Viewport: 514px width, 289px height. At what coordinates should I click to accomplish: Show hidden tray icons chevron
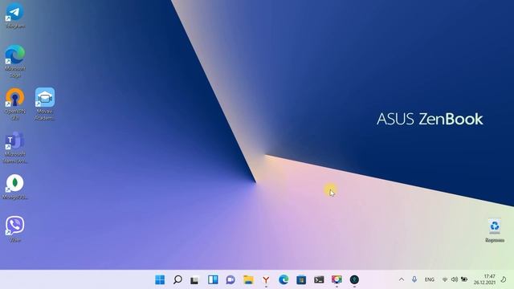coord(402,279)
